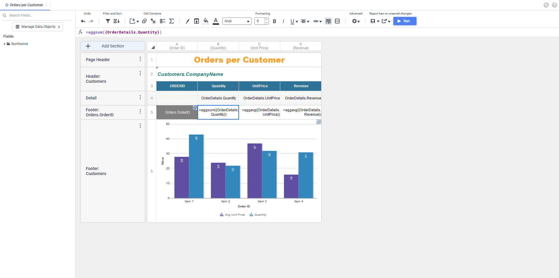
Task: Toggle wrap text option
Action: pyautogui.click(x=328, y=21)
